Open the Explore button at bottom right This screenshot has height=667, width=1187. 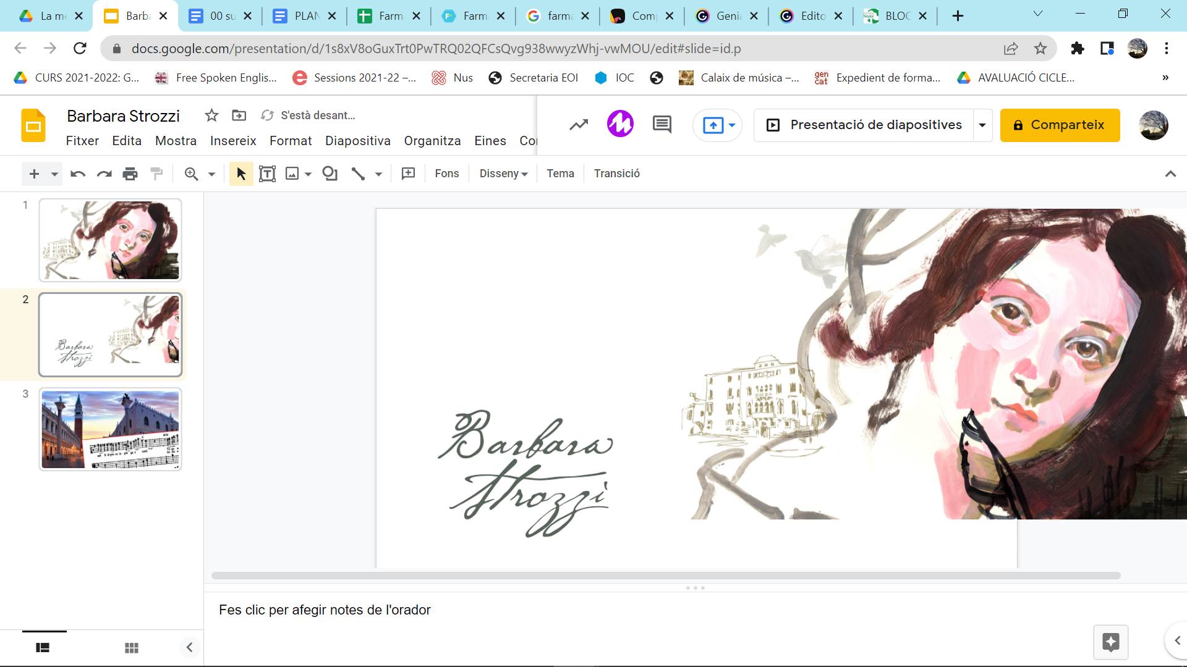click(x=1110, y=642)
